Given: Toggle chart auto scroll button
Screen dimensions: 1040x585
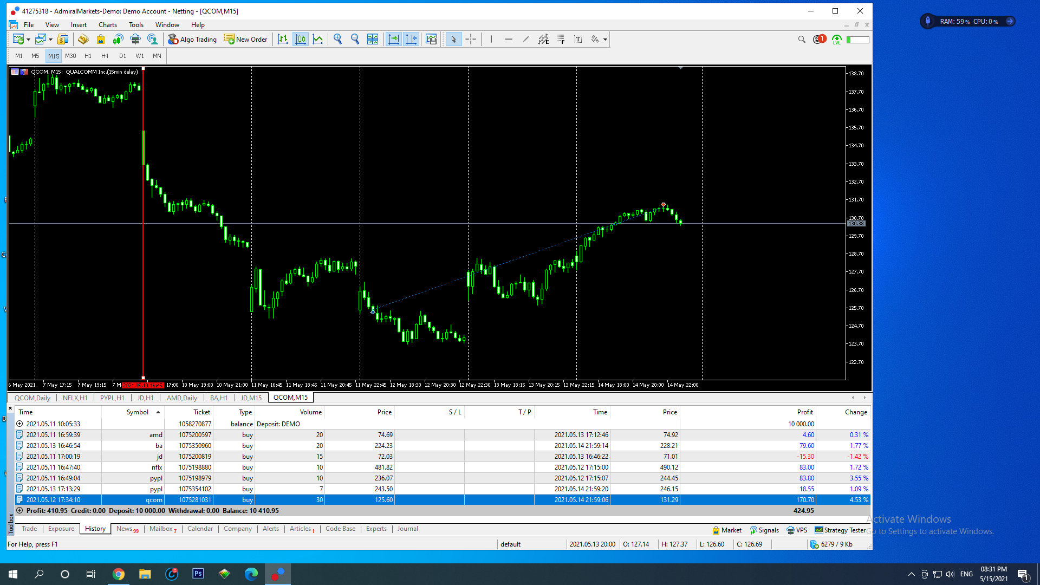Looking at the screenshot, I should coord(394,39).
